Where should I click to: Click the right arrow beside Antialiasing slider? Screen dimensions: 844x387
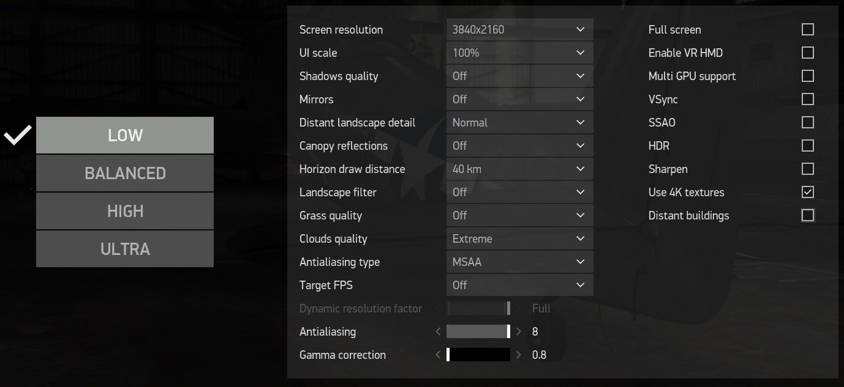pyautogui.click(x=519, y=331)
